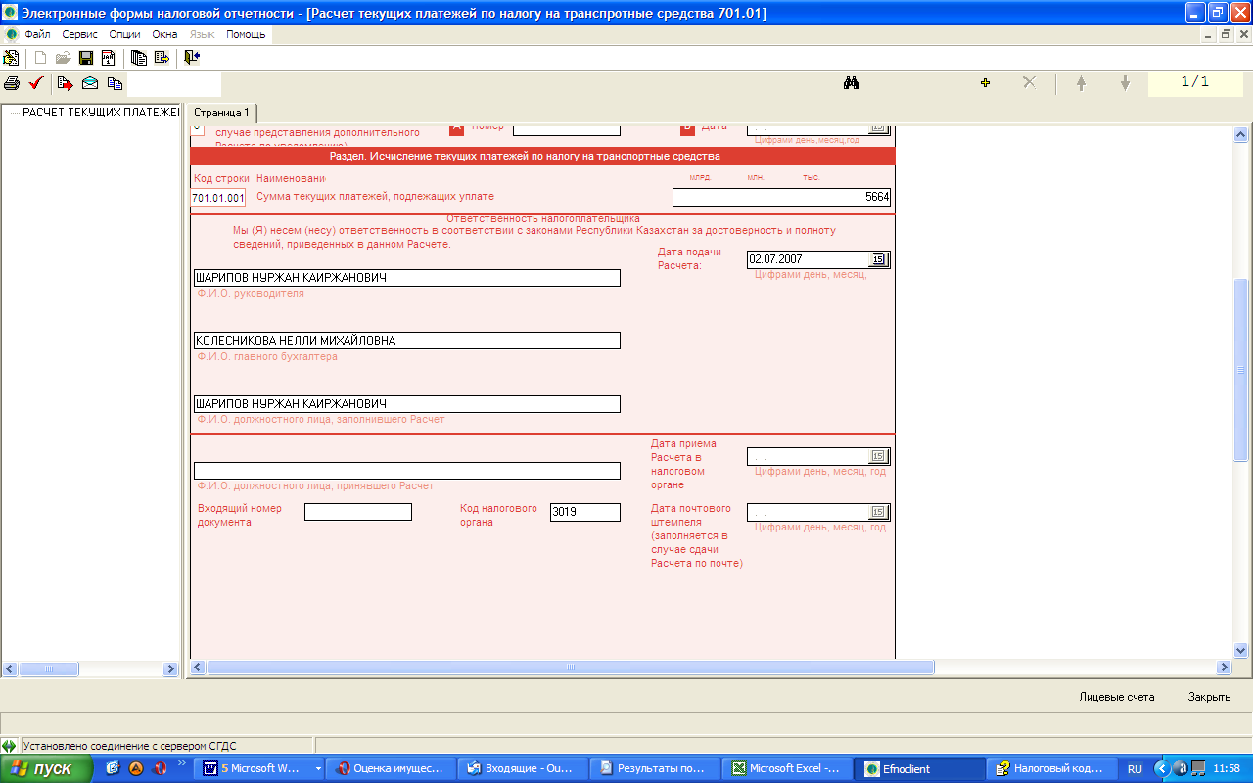Viewport: 1253px width, 783px height.
Task: Open calendar for Дата почтового штемпеля
Action: coord(878,512)
